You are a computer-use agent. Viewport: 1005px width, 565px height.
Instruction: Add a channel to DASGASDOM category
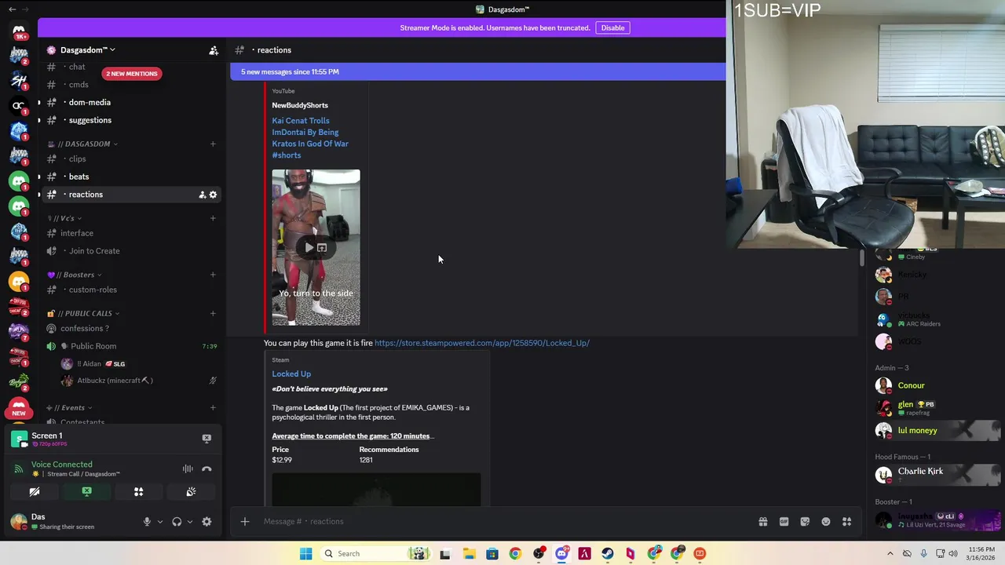click(x=213, y=144)
